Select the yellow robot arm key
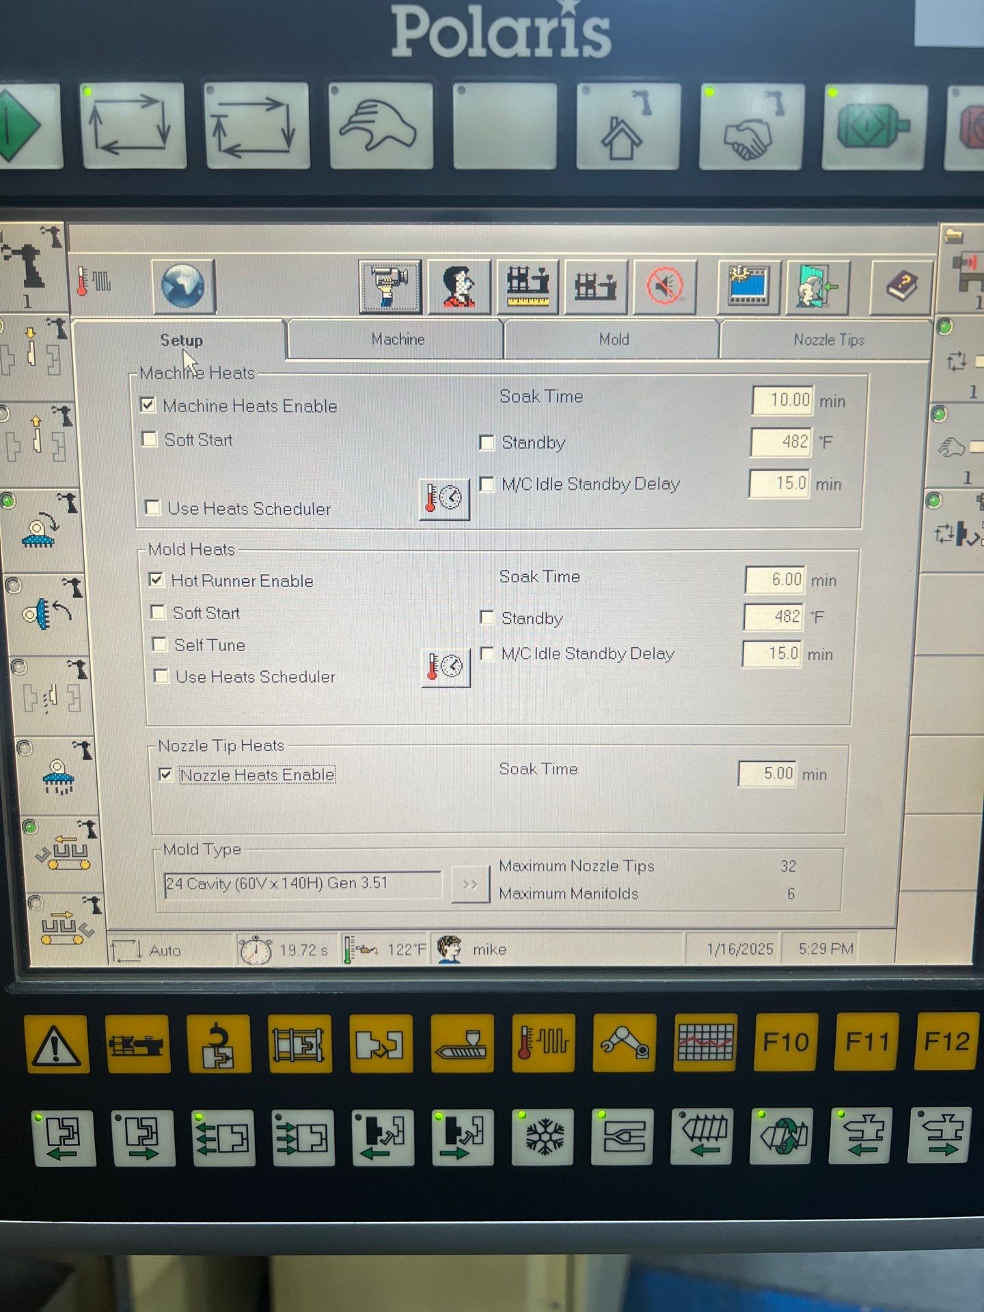984x1312 pixels. point(625,1043)
